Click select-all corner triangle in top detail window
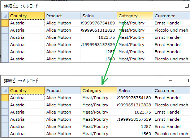 5,16
